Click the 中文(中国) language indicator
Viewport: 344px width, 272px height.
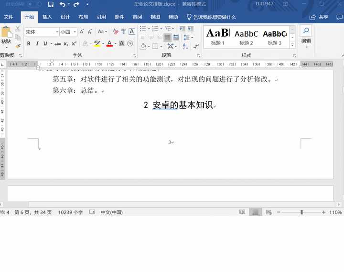pos(111,212)
